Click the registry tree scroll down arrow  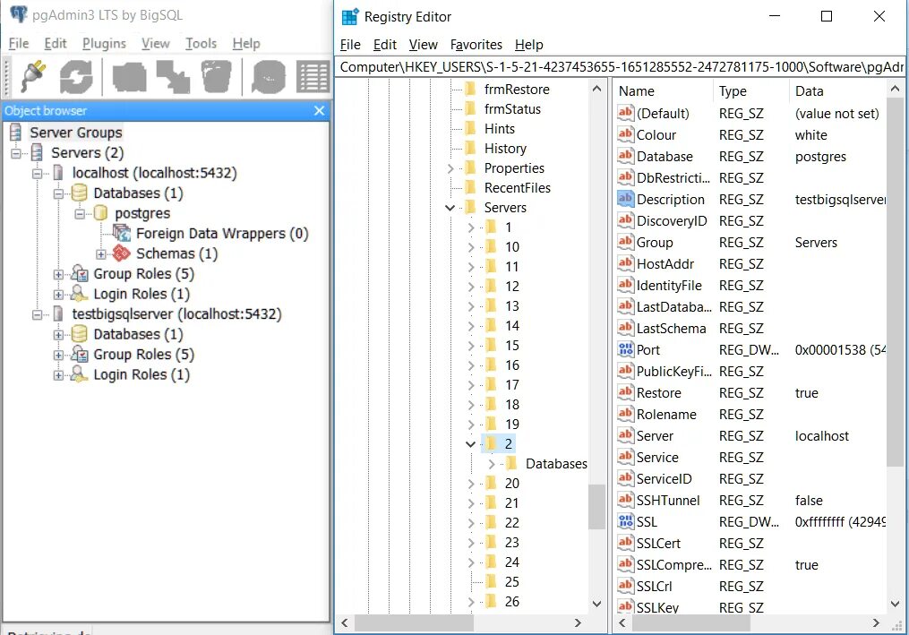click(x=596, y=604)
